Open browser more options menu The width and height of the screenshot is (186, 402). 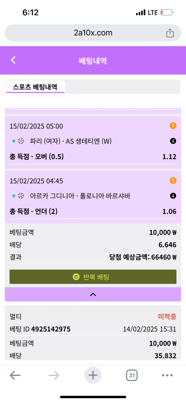point(167,376)
